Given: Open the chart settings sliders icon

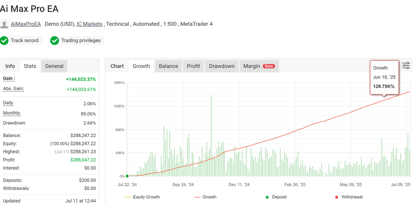Looking at the screenshot, I should (406, 66).
